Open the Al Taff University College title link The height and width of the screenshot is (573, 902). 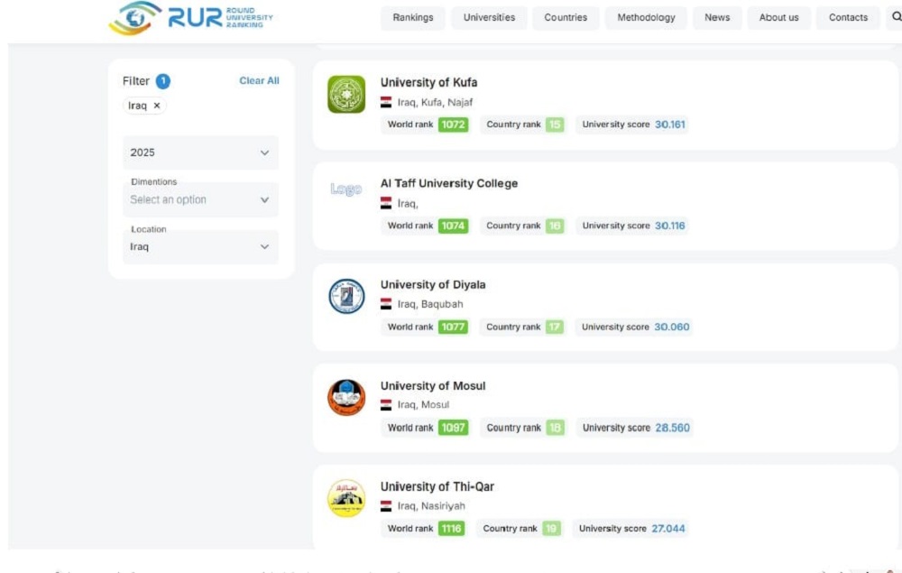[x=449, y=183]
